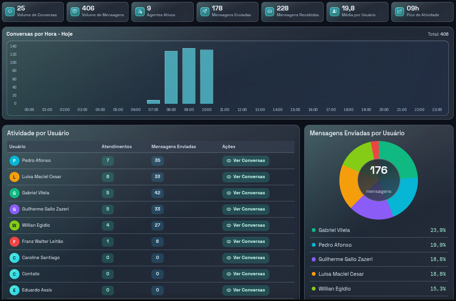
Task: Click Gabriel Vilela's messages badge 42
Action: click(158, 193)
